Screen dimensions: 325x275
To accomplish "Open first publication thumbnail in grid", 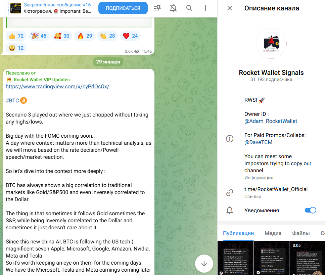I will point(235,258).
